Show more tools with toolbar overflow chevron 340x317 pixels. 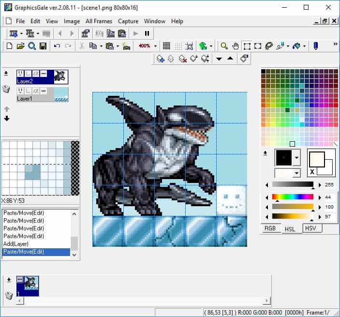click(x=335, y=44)
